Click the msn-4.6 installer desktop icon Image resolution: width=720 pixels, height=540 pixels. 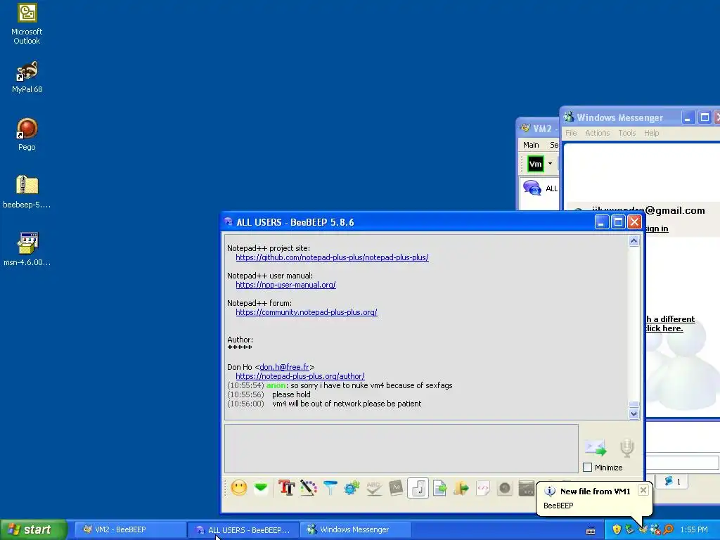tap(27, 250)
